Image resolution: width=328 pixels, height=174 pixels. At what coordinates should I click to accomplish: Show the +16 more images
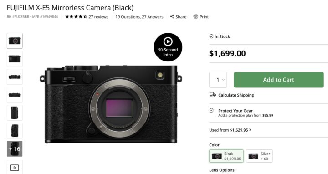15,149
